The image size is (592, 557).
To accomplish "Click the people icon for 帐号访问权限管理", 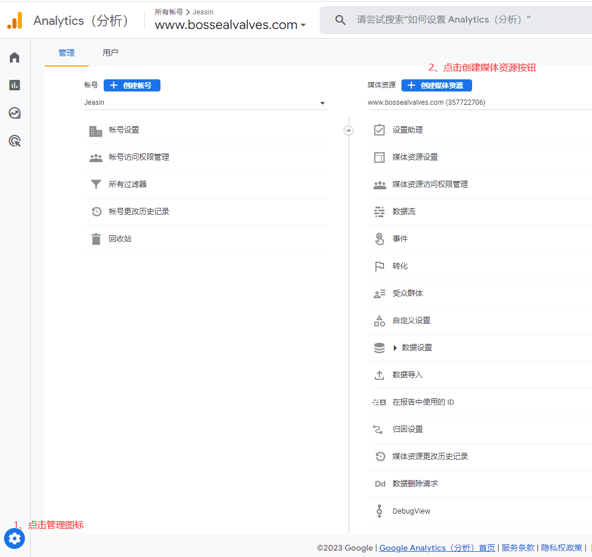I will pos(96,157).
